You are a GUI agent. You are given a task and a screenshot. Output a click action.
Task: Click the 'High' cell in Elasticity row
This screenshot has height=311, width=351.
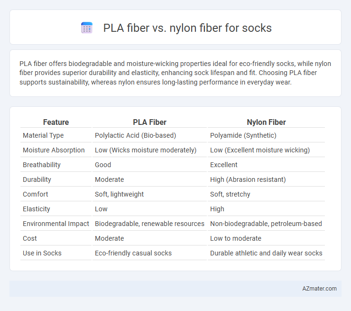click(217, 209)
